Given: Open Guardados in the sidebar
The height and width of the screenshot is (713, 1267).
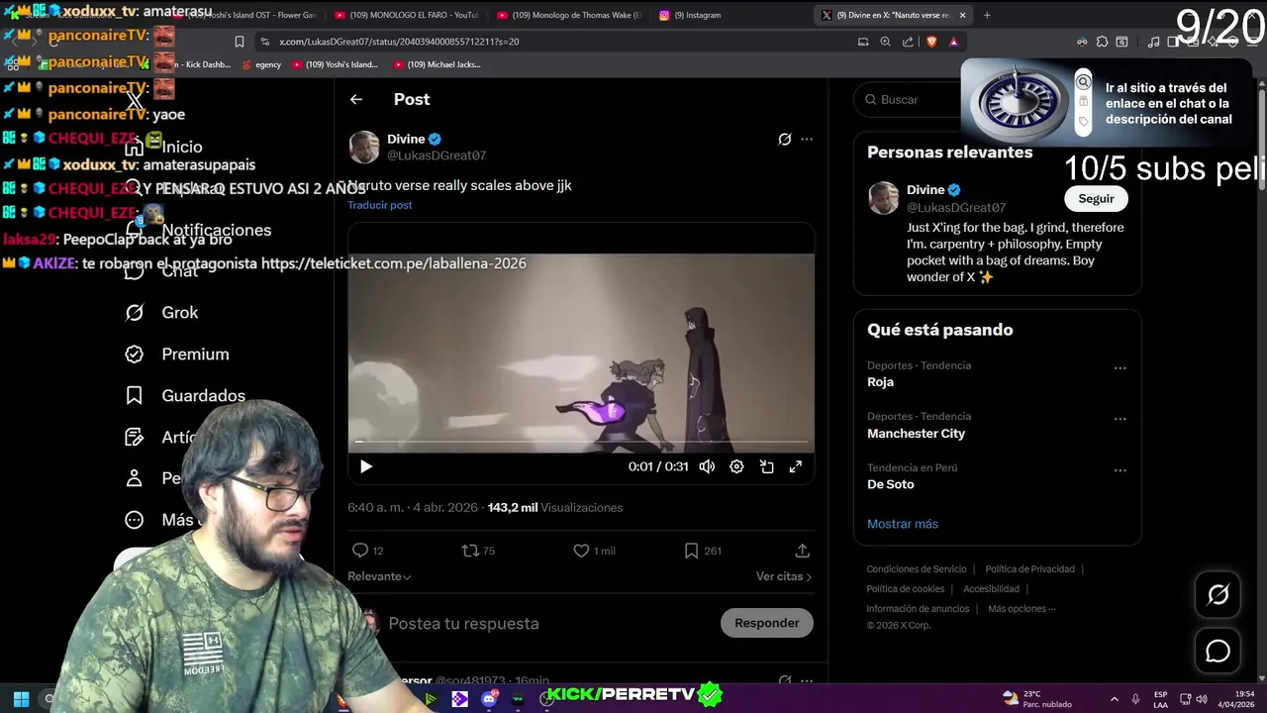Looking at the screenshot, I should [x=185, y=395].
